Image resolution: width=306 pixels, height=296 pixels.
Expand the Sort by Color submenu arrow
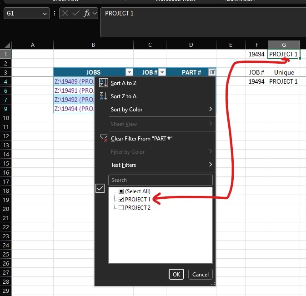tap(211, 109)
